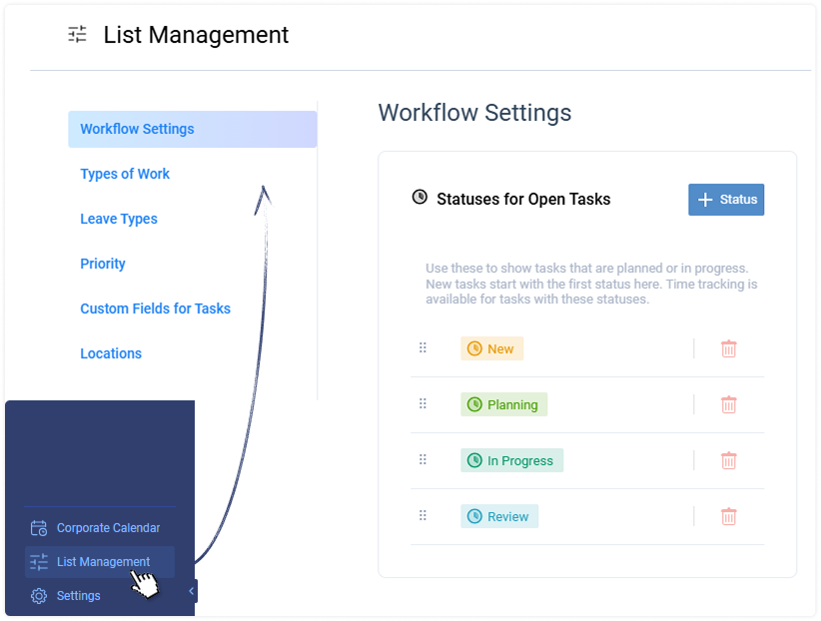The height and width of the screenshot is (621, 821).
Task: Click the List Management sliders icon in bottom navigation
Action: click(39, 561)
